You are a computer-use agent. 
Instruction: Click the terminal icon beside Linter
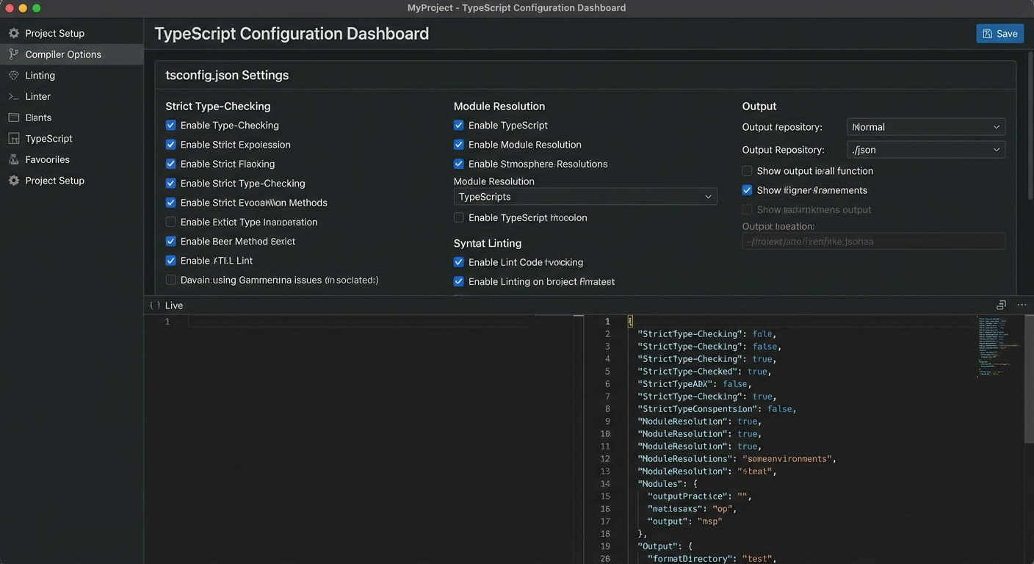tap(13, 96)
